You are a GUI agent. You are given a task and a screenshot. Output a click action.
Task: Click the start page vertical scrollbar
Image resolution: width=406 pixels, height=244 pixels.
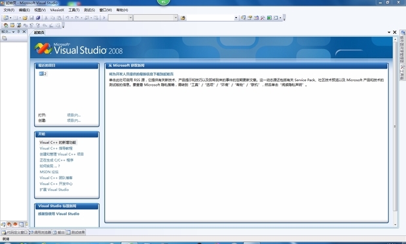click(x=395, y=127)
